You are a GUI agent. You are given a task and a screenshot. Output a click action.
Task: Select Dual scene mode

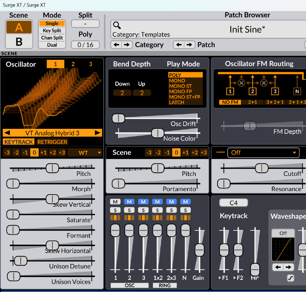click(x=52, y=45)
